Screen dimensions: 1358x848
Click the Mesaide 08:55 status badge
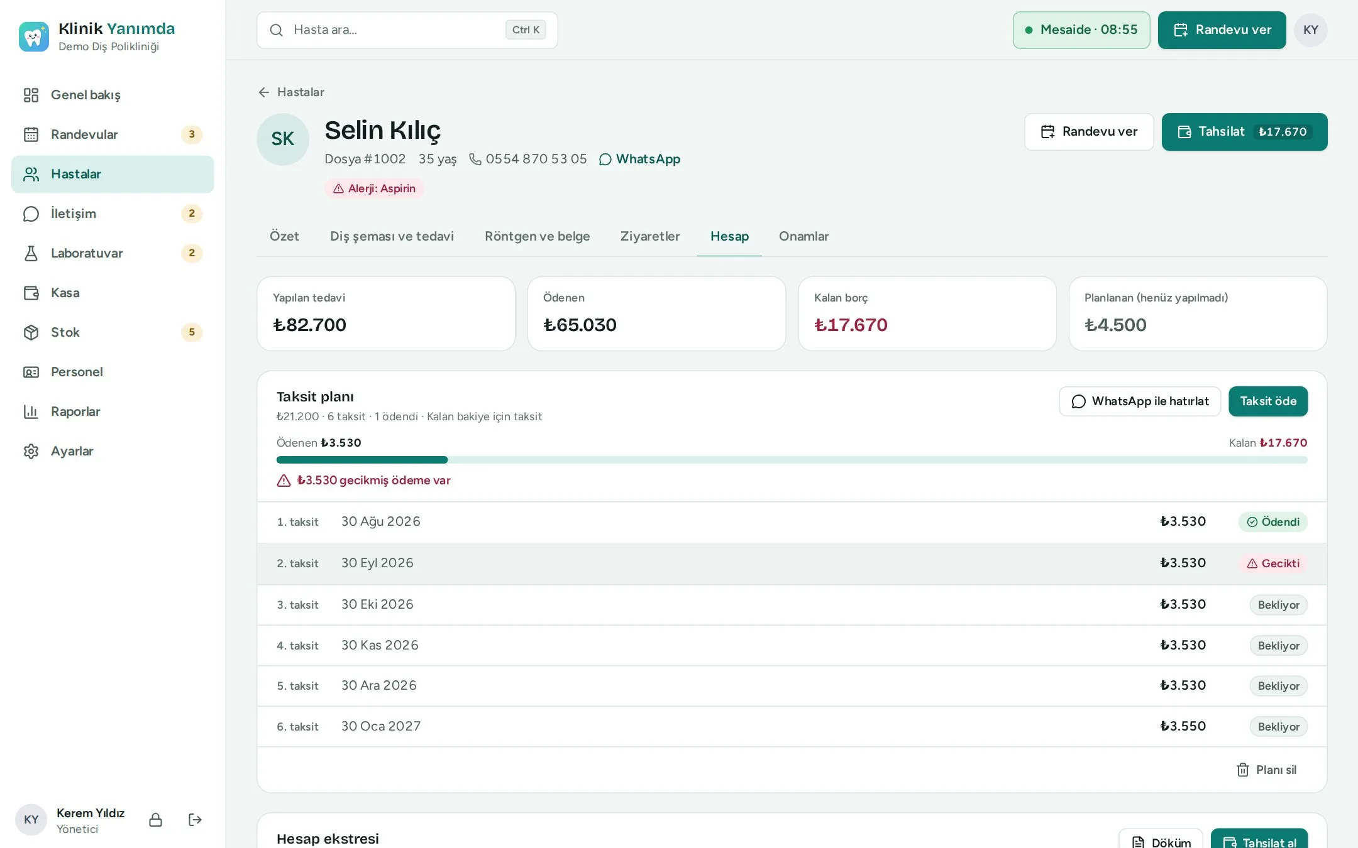pyautogui.click(x=1081, y=30)
